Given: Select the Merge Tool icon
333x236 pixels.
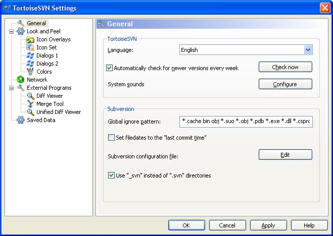Looking at the screenshot, I should click(30, 104).
